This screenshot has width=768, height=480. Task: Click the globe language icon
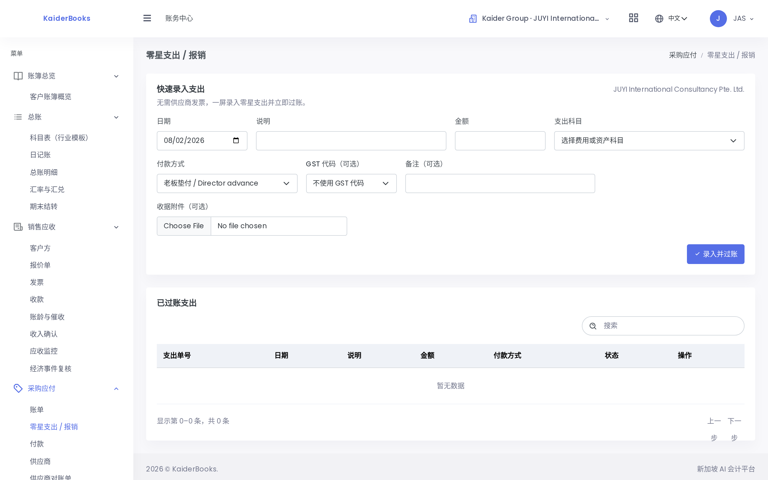pos(659,18)
